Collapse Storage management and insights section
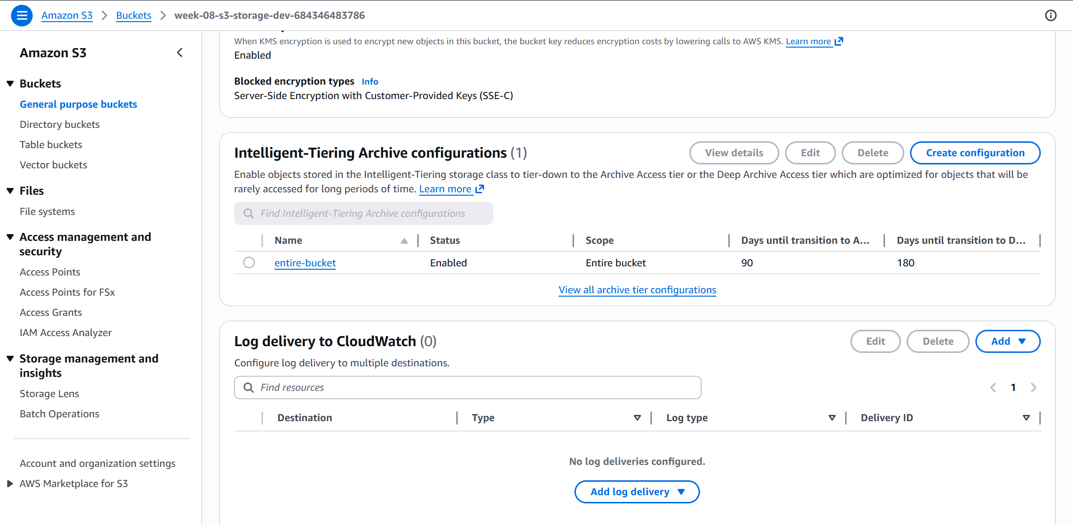 (10, 359)
